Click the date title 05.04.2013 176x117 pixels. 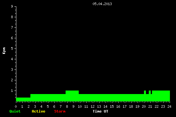click(102, 4)
